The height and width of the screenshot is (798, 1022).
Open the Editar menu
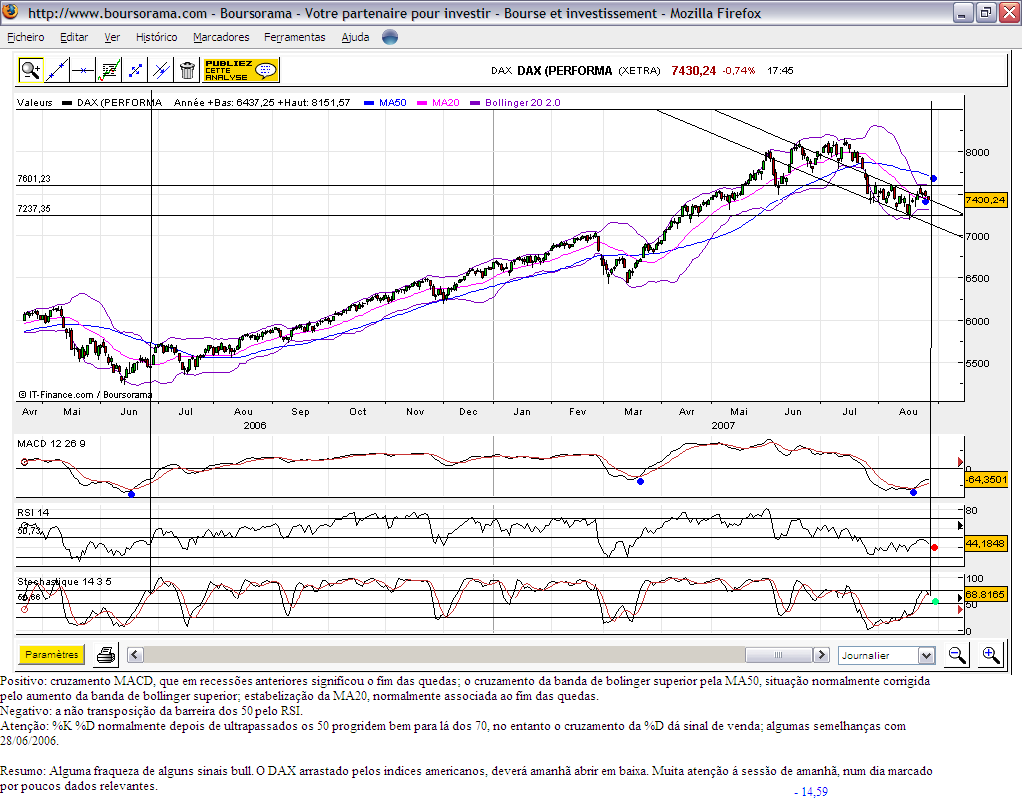[74, 37]
